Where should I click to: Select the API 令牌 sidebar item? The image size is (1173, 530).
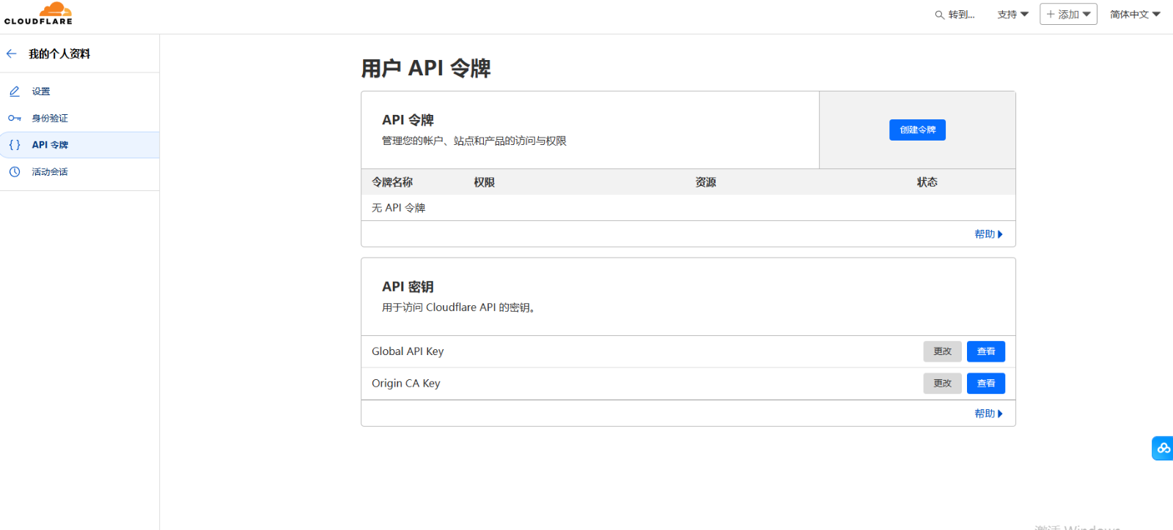pyautogui.click(x=79, y=145)
